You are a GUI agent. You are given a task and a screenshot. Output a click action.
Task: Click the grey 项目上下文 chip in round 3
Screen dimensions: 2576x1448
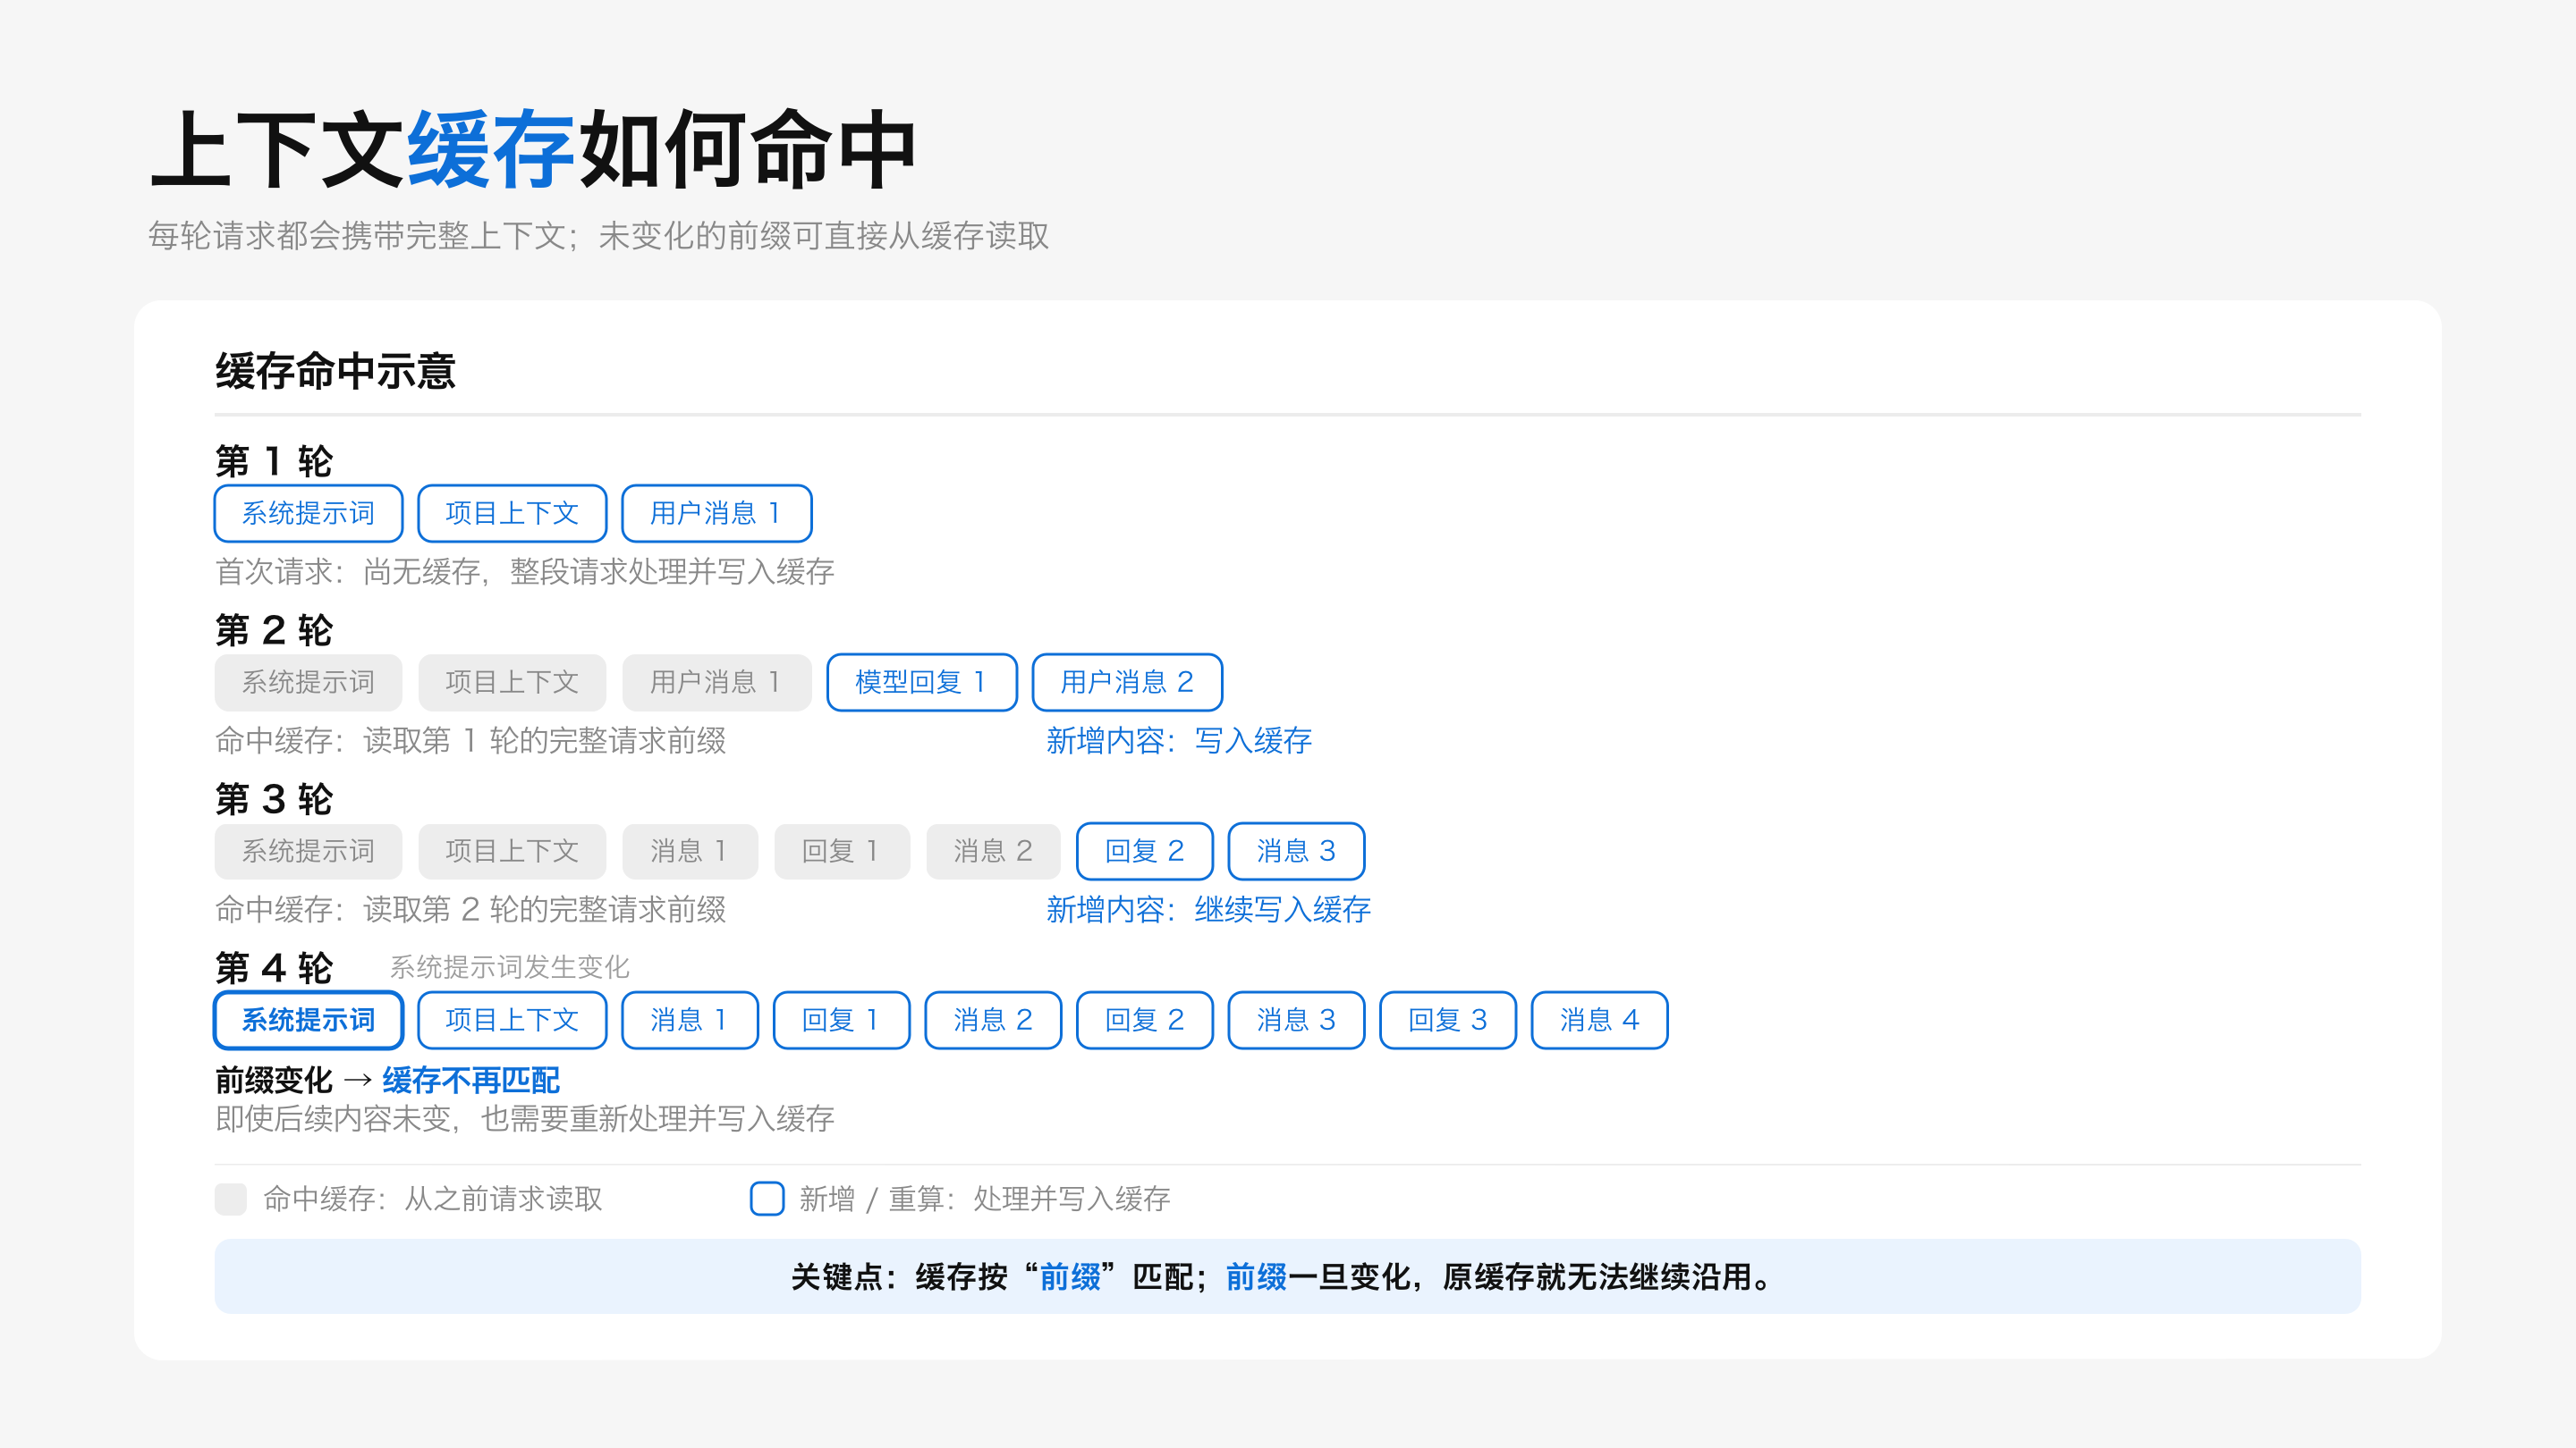click(512, 852)
